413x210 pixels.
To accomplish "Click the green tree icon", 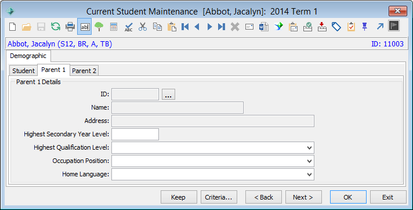I will [x=99, y=27].
